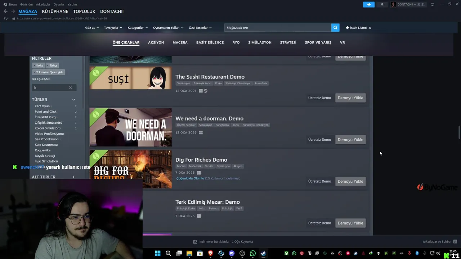Install Terk Edilmiş Mezar demo

350,223
